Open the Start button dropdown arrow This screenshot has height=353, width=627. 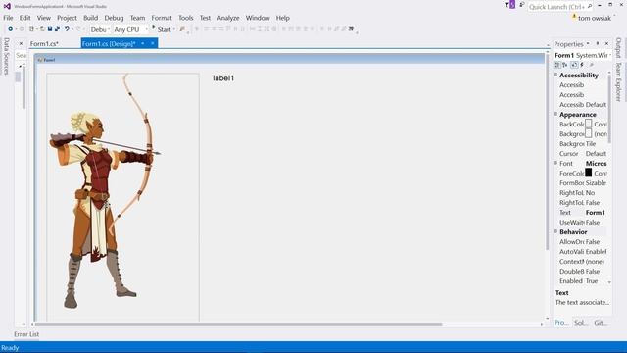[x=174, y=29]
